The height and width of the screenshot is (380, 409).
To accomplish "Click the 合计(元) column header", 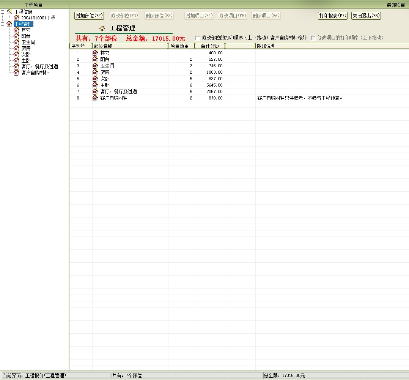I will pos(210,46).
